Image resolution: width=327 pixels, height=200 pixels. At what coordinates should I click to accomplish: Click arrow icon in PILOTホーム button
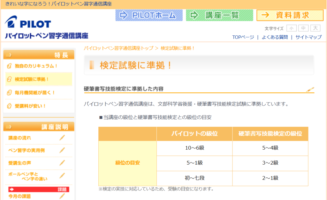tap(124, 15)
